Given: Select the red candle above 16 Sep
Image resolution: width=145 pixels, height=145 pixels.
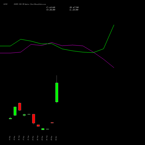Looking at the screenshot, I should 20,107.
